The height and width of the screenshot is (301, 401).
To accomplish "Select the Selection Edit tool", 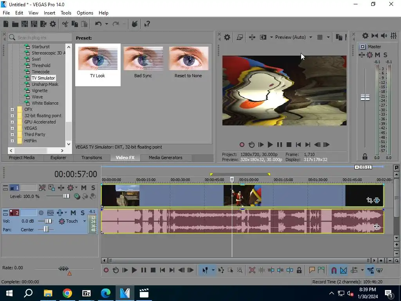I will tap(230, 270).
